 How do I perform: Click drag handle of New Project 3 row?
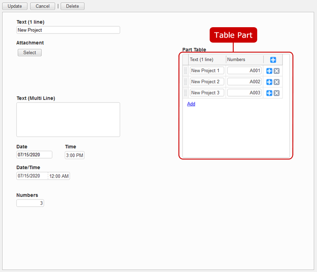coord(185,92)
